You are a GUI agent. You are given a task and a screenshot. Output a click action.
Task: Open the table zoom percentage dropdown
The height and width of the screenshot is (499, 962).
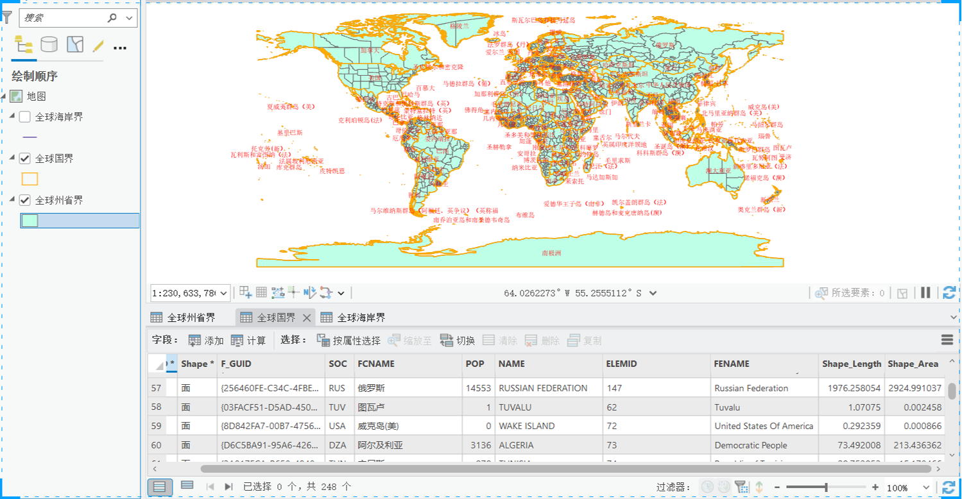coord(926,487)
